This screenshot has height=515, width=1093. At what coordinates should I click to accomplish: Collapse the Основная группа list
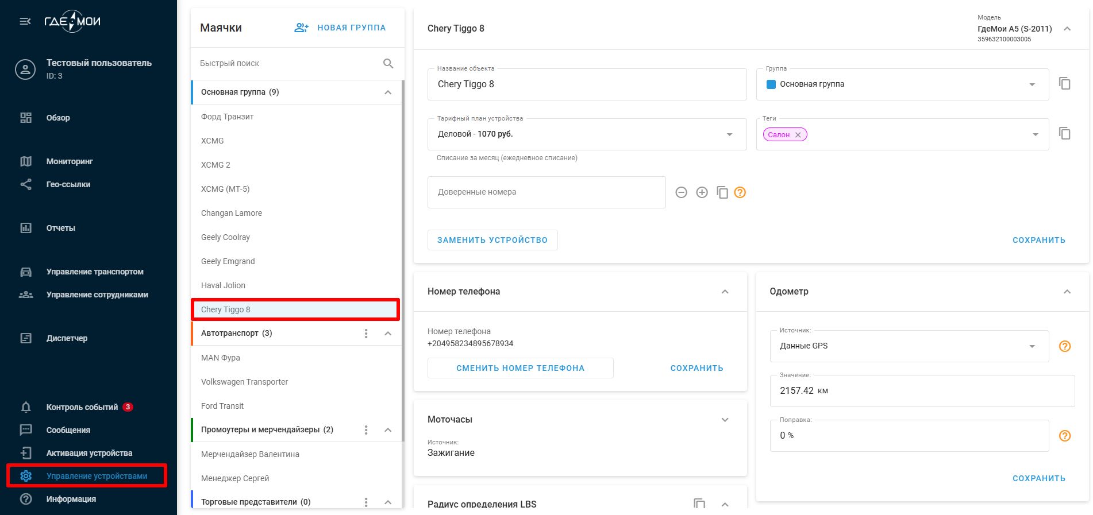388,92
